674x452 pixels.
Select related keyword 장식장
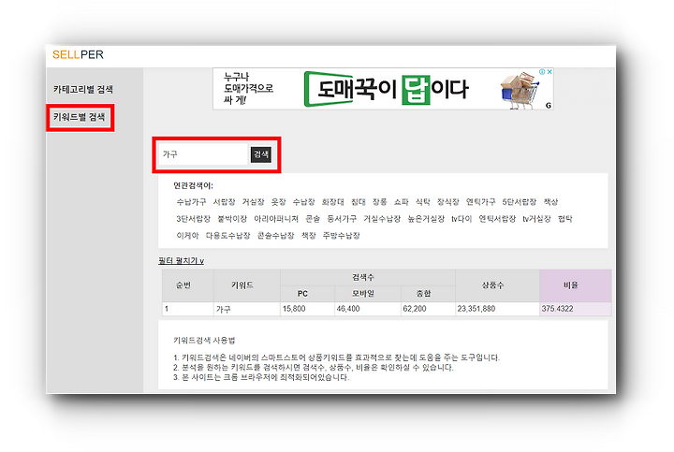(447, 202)
